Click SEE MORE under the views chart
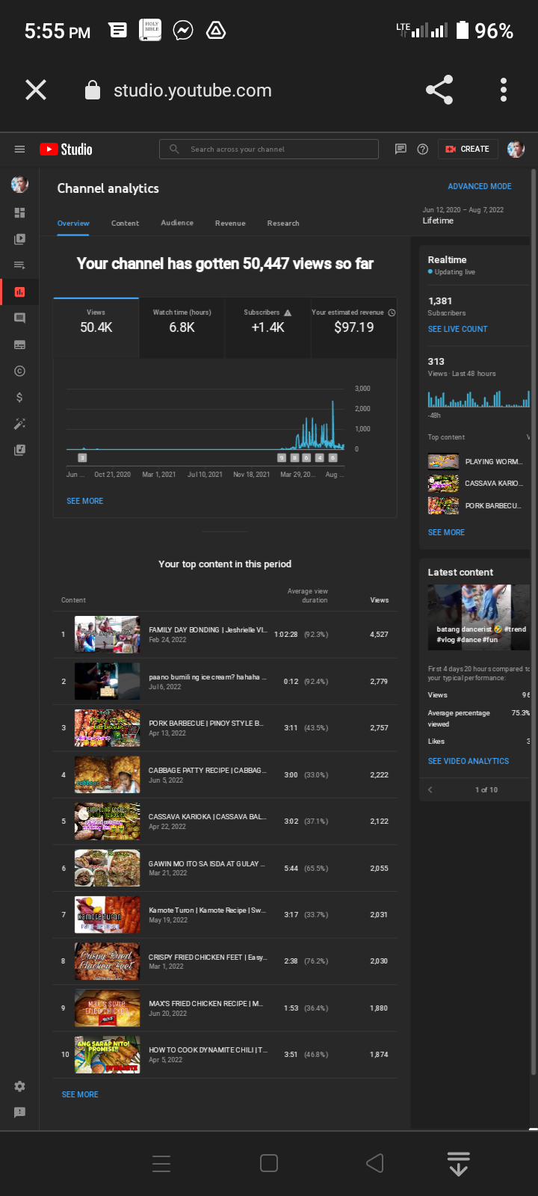Image resolution: width=538 pixels, height=1196 pixels. click(85, 501)
